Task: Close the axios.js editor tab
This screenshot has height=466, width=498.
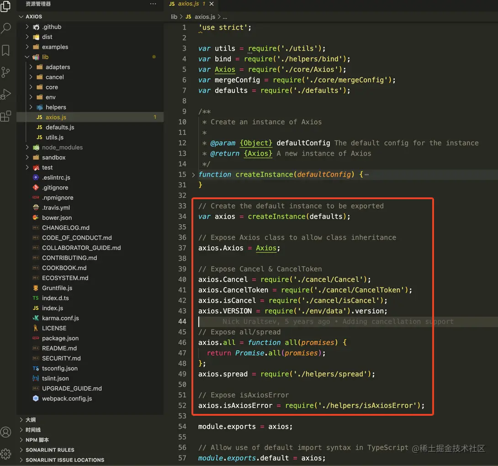Action: point(212,4)
